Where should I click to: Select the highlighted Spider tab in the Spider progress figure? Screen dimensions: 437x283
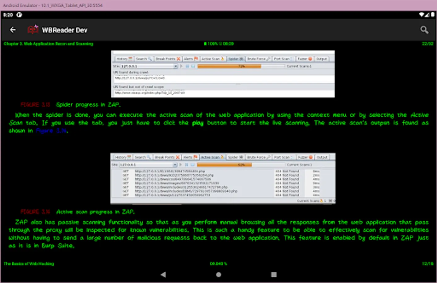tap(236, 59)
